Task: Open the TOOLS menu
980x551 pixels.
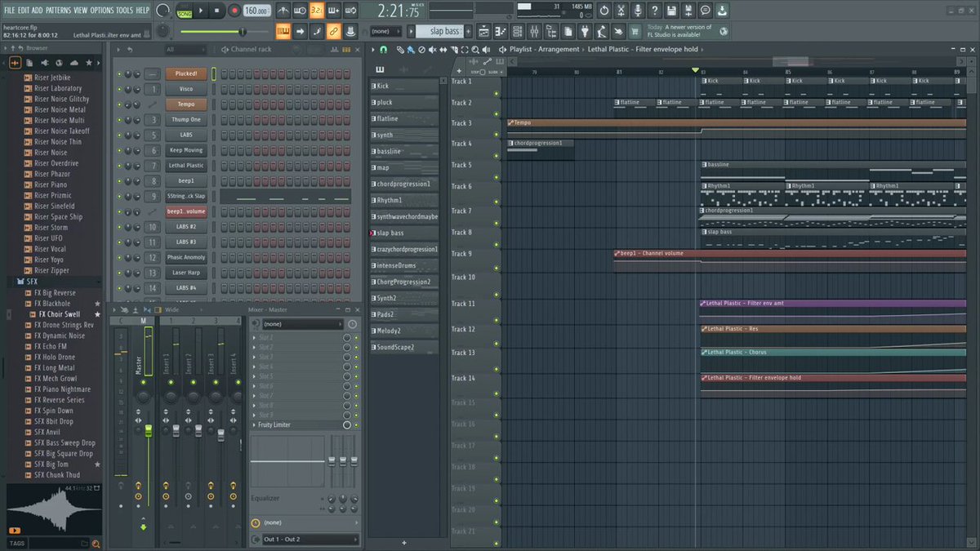Action: pyautogui.click(x=124, y=10)
